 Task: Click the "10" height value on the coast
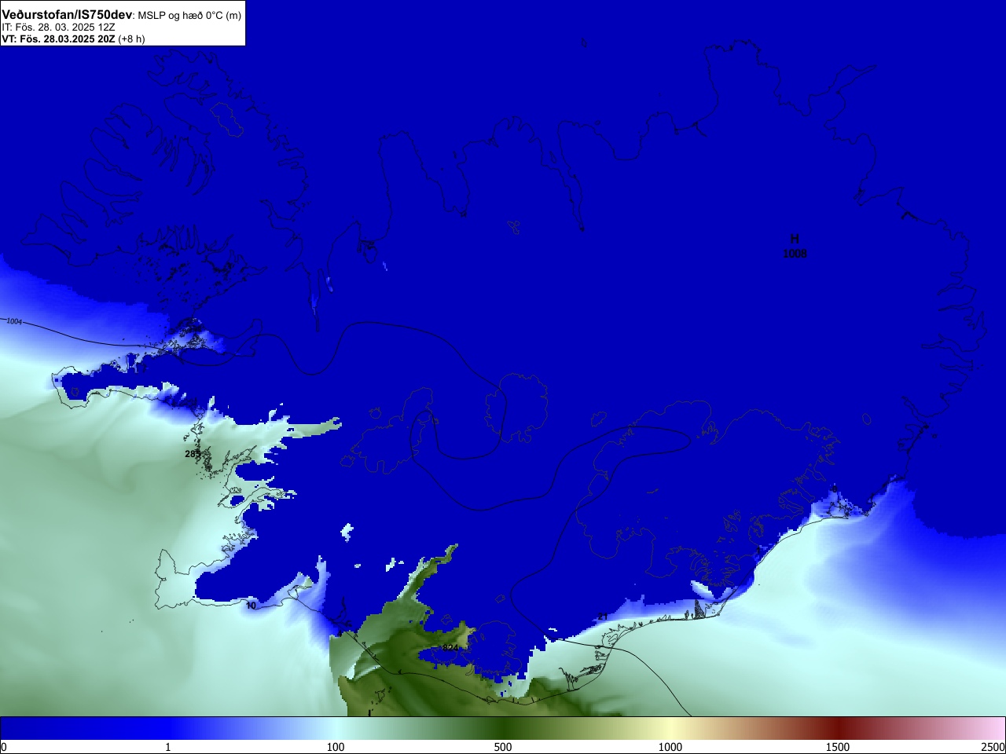click(251, 606)
